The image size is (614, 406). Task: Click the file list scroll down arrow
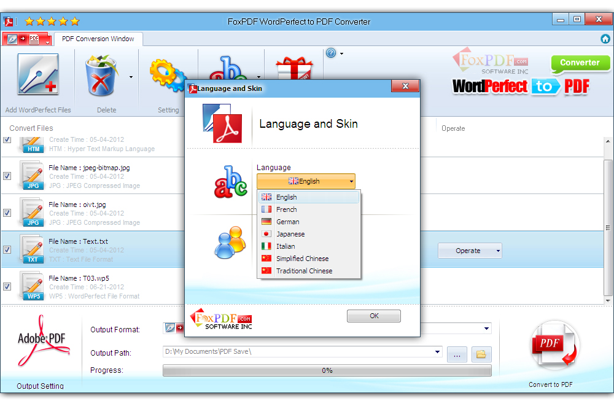coord(608,300)
